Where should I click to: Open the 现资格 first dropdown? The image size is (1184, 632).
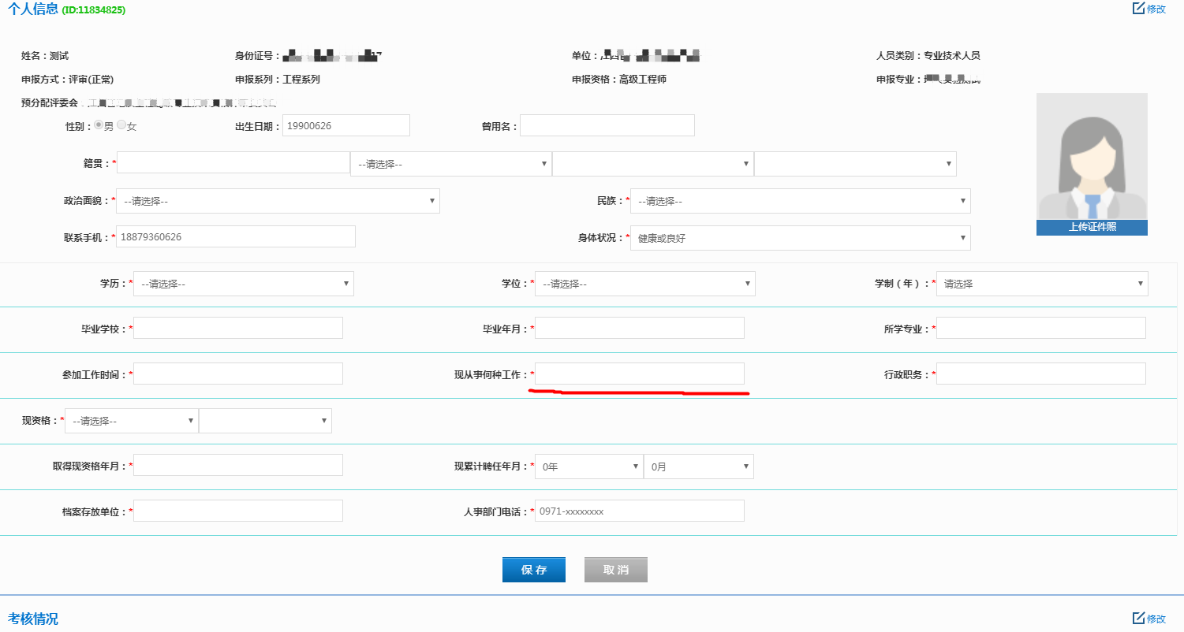point(131,421)
